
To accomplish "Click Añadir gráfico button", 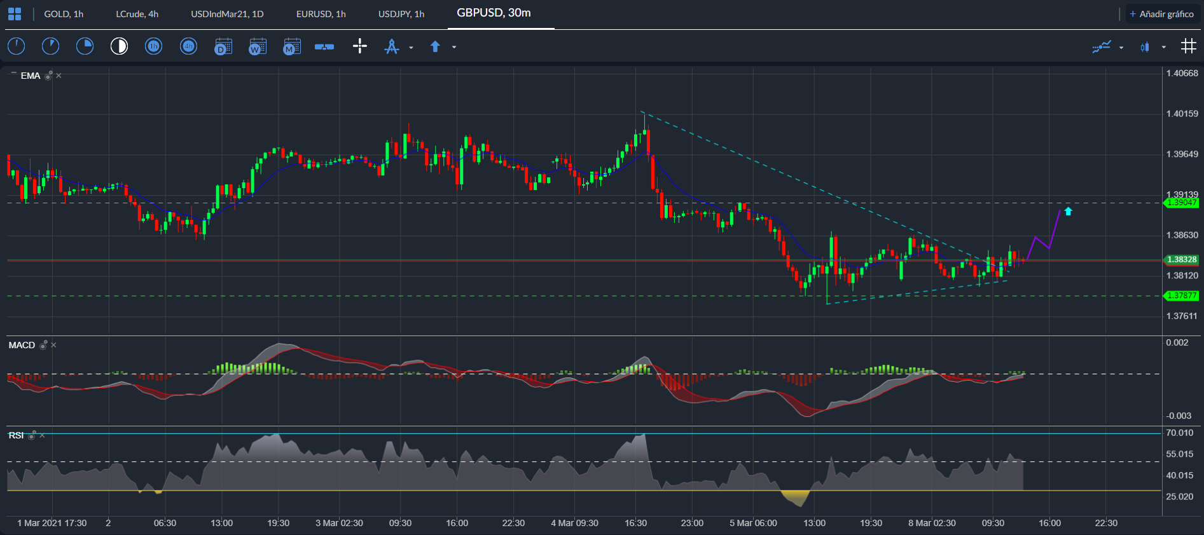I will point(1162,14).
